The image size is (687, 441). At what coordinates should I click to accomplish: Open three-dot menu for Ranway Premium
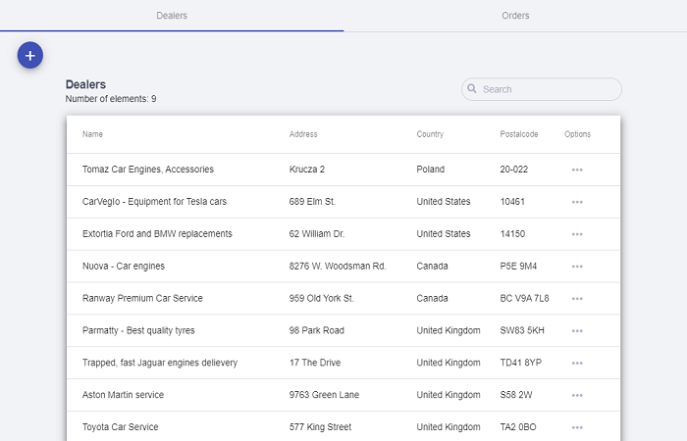577,299
